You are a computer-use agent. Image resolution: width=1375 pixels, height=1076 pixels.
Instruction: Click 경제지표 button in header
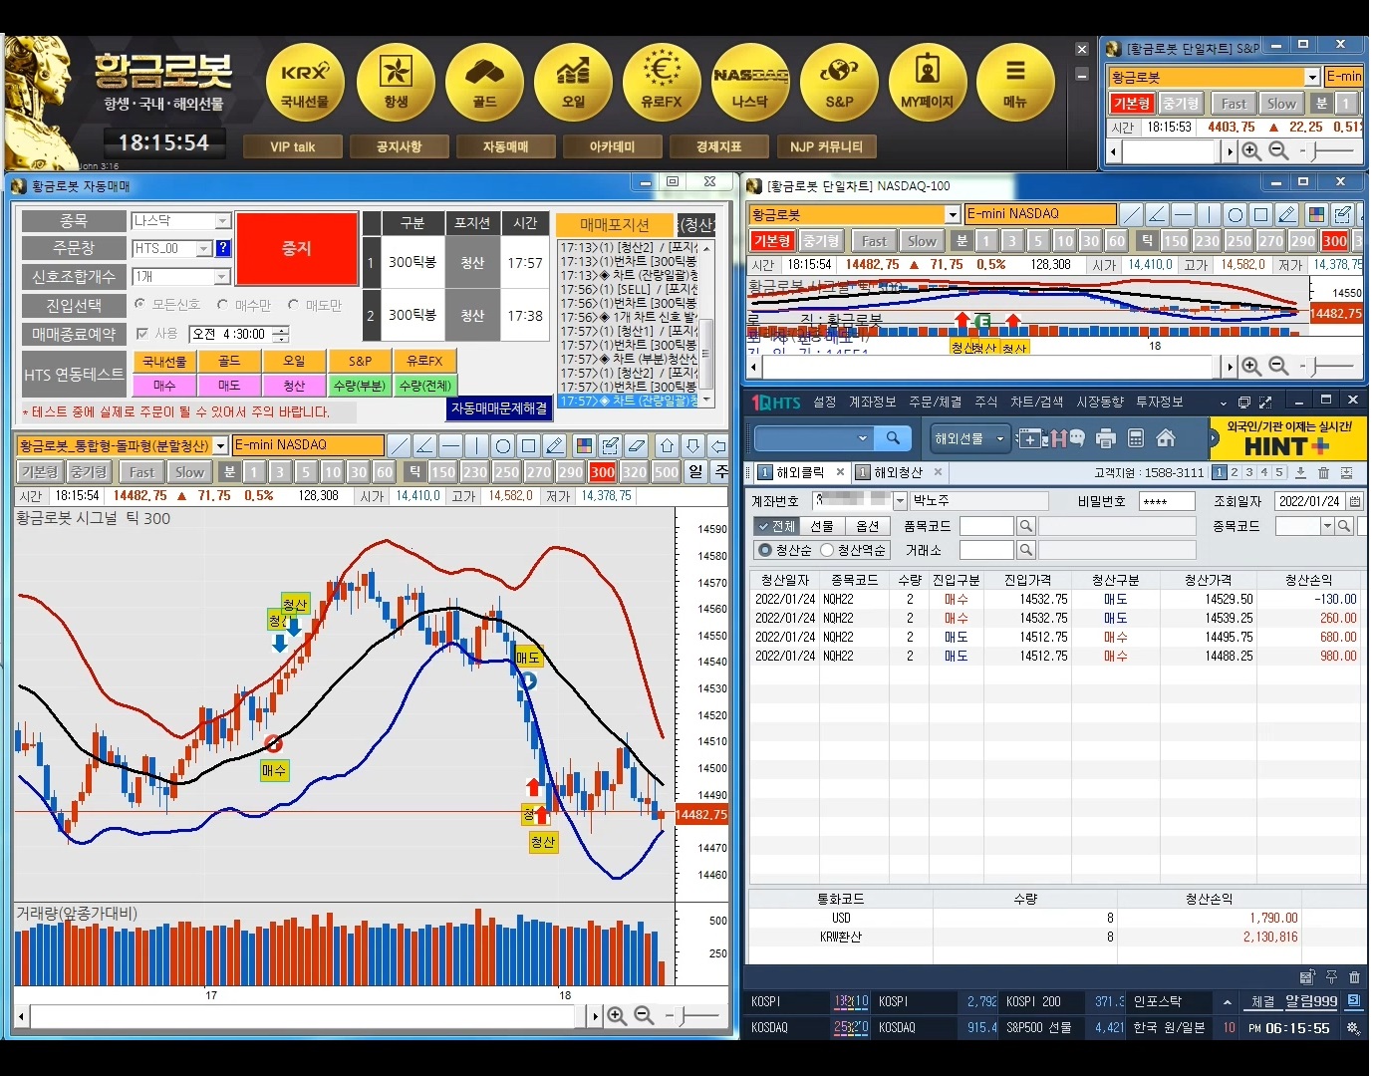point(718,146)
